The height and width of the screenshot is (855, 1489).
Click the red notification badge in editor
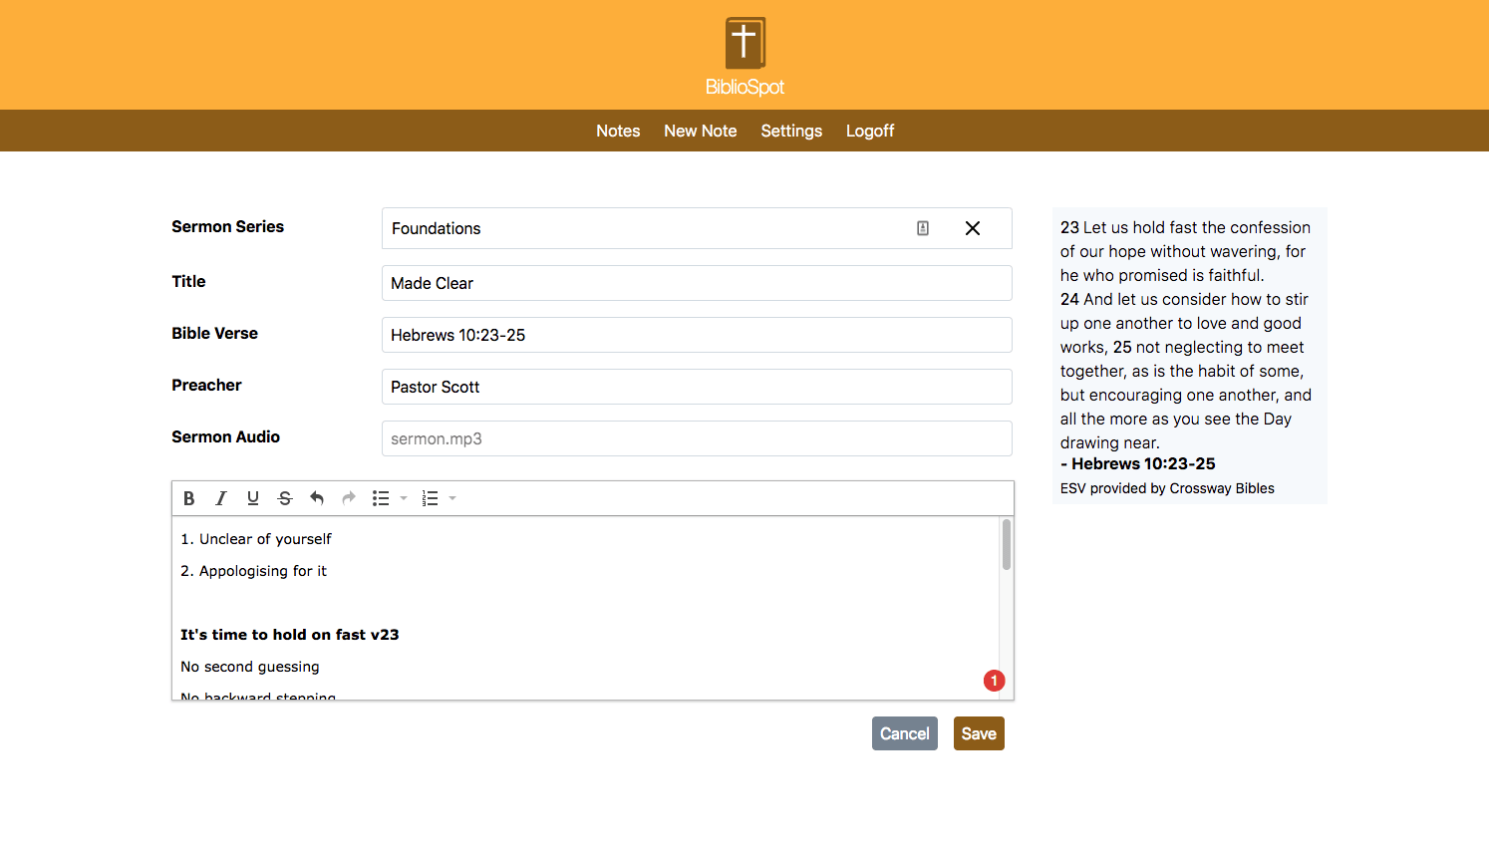click(x=994, y=681)
